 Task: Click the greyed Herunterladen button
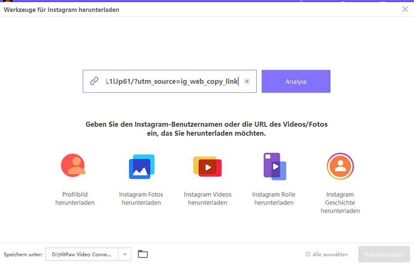click(384, 254)
